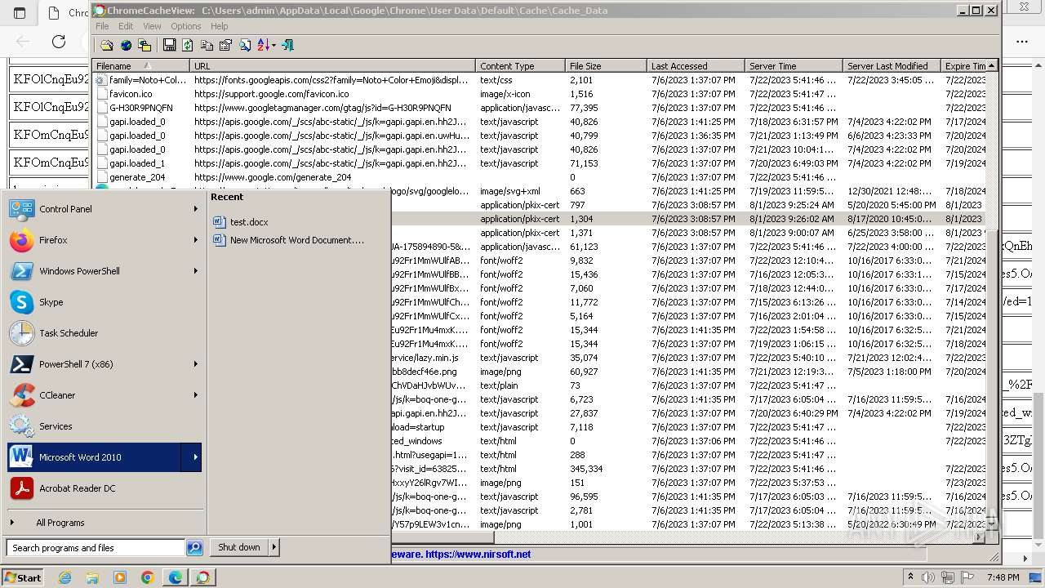Sort by the Server Time column header
Viewport: 1045px width, 588px height.
(794, 66)
